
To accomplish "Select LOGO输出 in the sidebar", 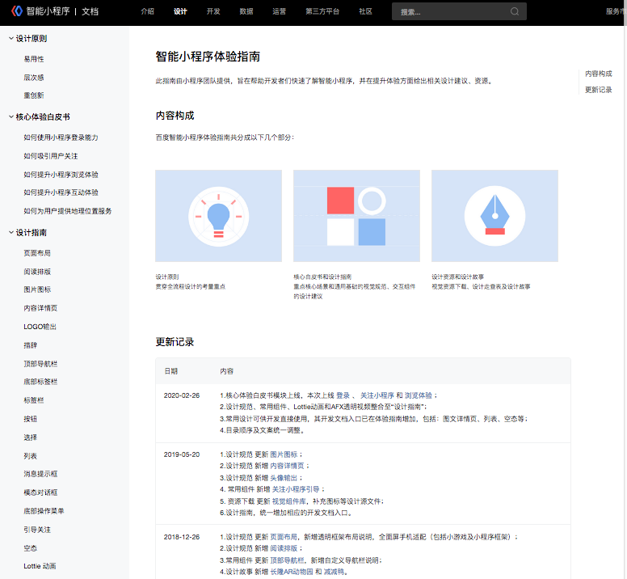I will (40, 327).
